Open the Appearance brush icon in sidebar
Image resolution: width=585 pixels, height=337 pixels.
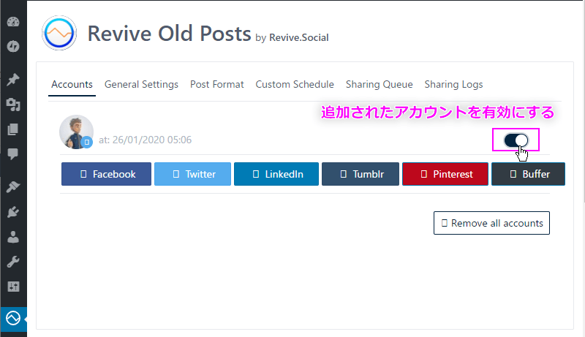click(13, 186)
